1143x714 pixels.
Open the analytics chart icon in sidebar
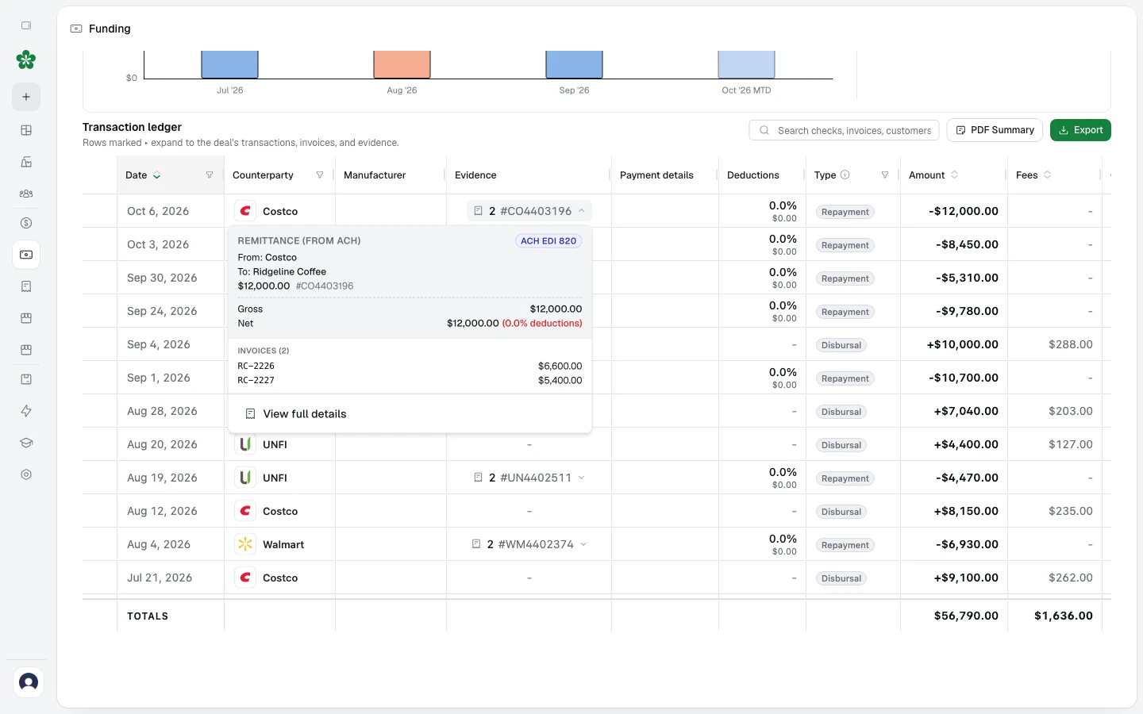26,162
